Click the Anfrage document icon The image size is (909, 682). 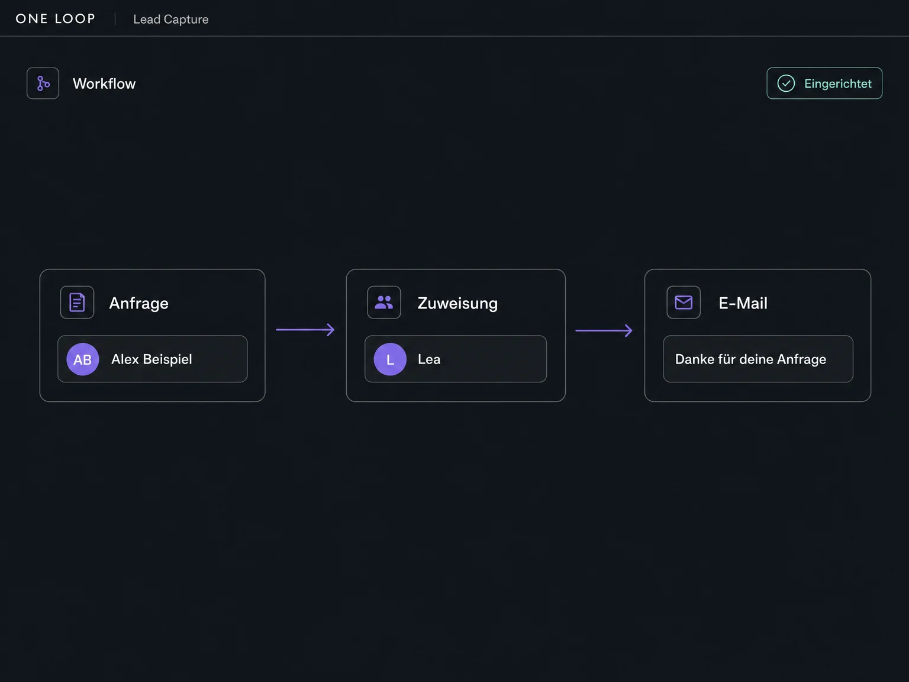coord(78,303)
